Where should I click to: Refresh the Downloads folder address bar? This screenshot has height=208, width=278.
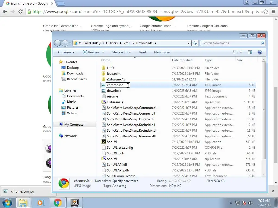[x=195, y=43]
